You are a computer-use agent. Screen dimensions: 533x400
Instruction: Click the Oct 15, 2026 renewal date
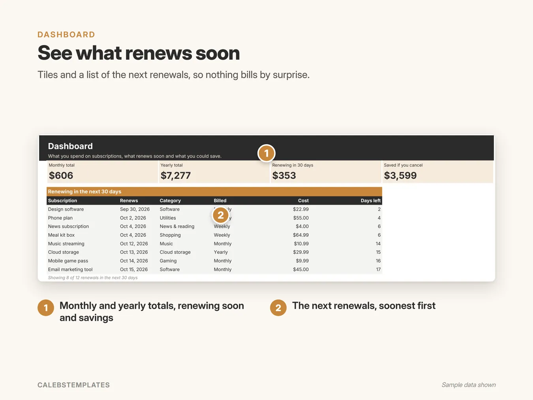(134, 270)
